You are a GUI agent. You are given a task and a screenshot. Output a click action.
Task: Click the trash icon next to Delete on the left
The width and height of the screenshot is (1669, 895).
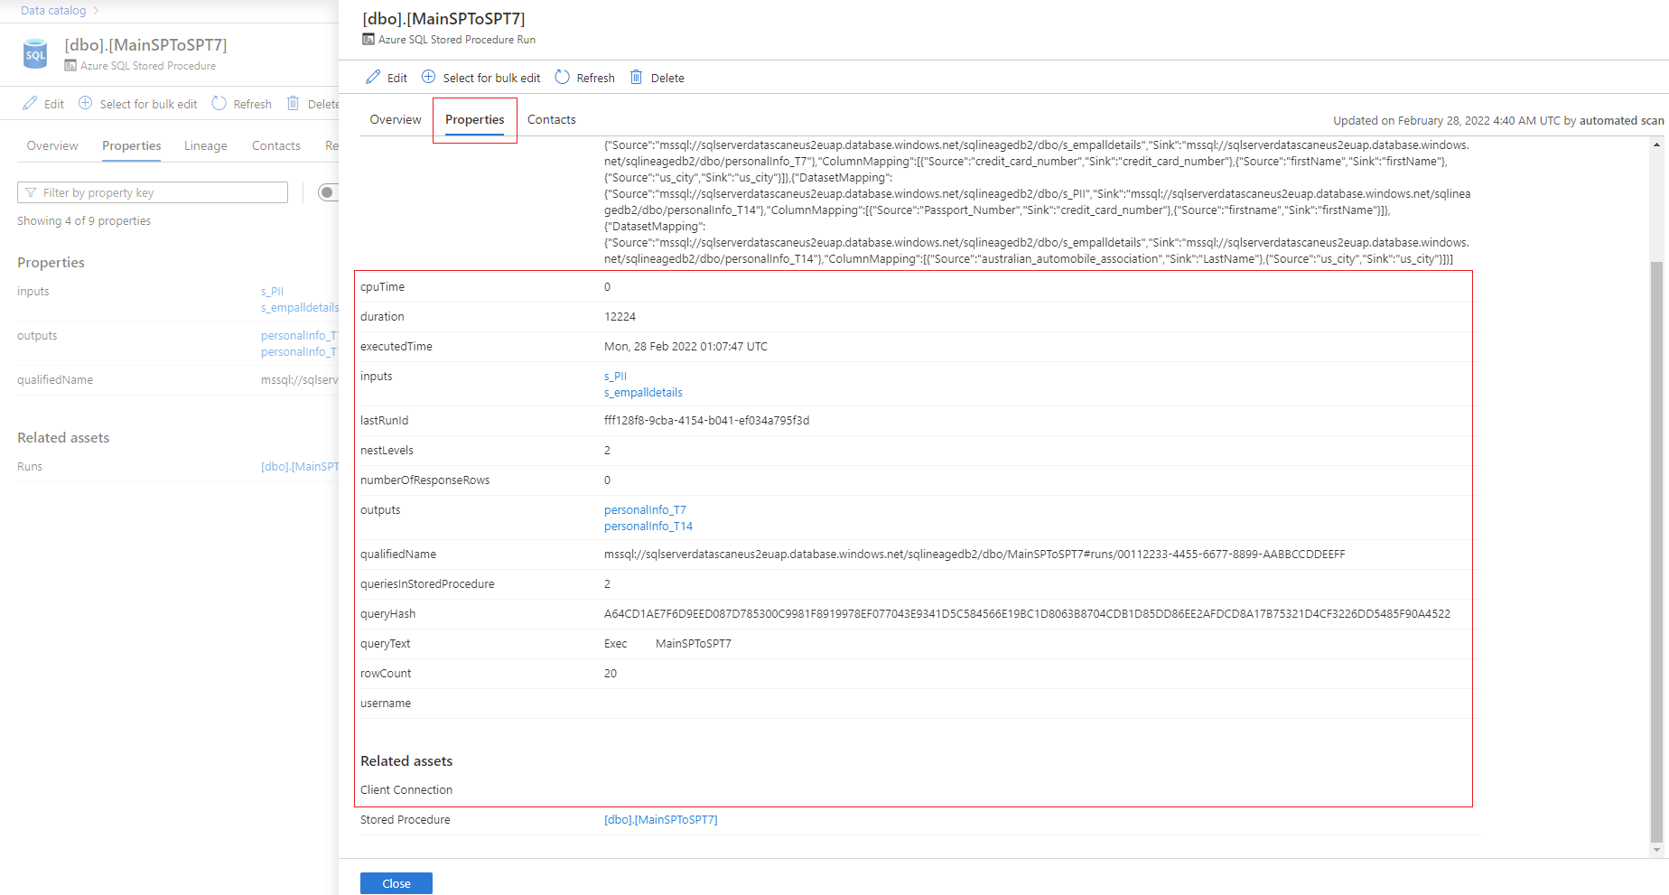pyautogui.click(x=293, y=103)
